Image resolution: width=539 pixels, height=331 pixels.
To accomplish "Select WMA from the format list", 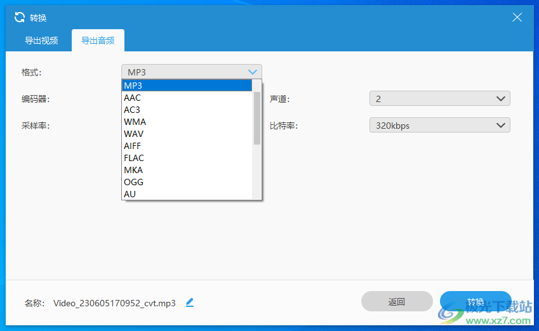I will point(187,122).
